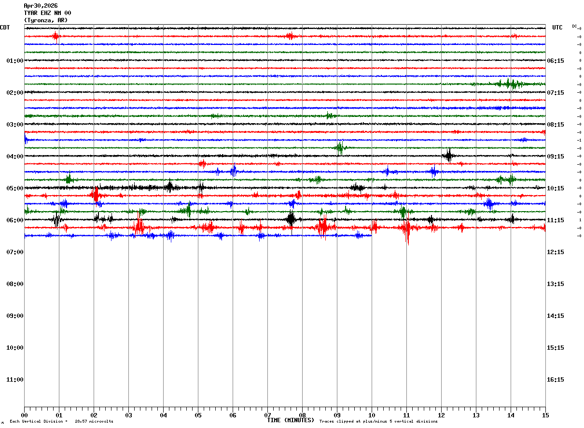Click the 11 minute axis tick label
This screenshot has width=584, height=428.
[406, 415]
